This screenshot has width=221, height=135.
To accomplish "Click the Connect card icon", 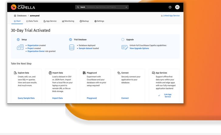I will click(119, 73).
